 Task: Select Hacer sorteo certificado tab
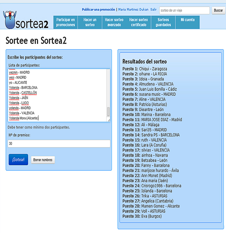[x=139, y=22]
